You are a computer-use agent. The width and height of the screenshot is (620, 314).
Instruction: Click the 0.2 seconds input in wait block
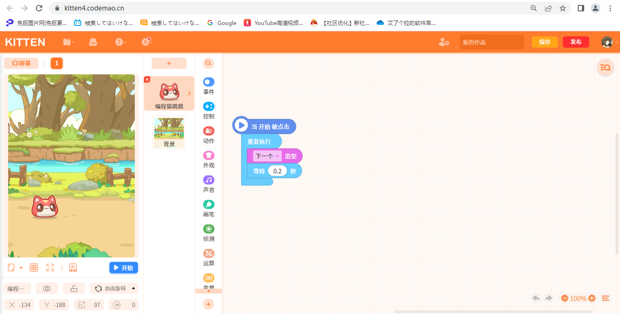(277, 171)
